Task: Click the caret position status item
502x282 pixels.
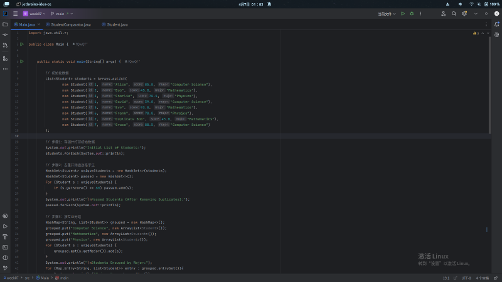Action: [446, 278]
